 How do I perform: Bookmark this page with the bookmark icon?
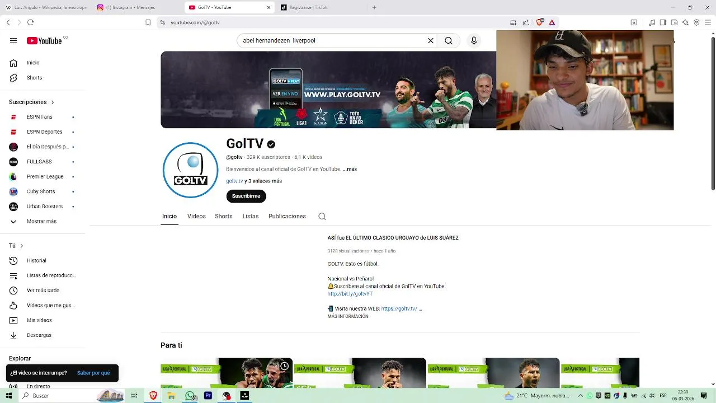coord(148,22)
